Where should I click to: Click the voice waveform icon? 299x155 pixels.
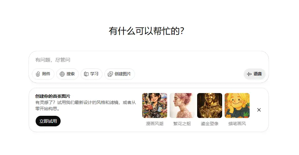[249, 74]
